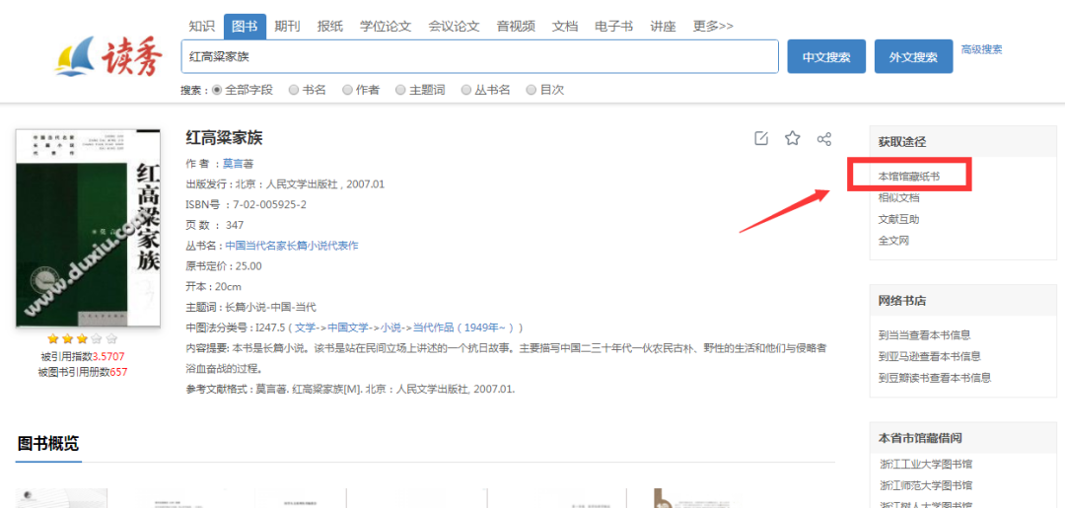Select the 作者 radio button
The width and height of the screenshot is (1065, 508).
click(x=347, y=90)
